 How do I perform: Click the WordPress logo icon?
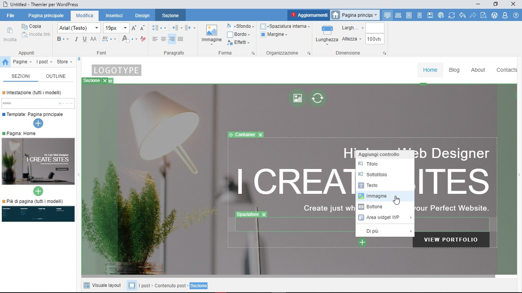point(494,15)
